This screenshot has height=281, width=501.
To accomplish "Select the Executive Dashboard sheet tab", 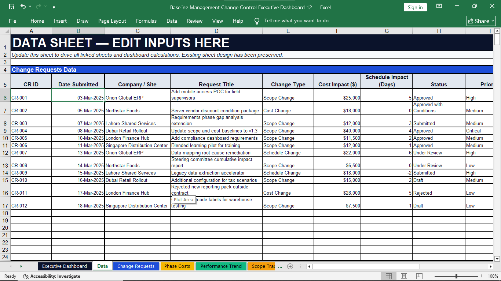I will pyautogui.click(x=65, y=266).
